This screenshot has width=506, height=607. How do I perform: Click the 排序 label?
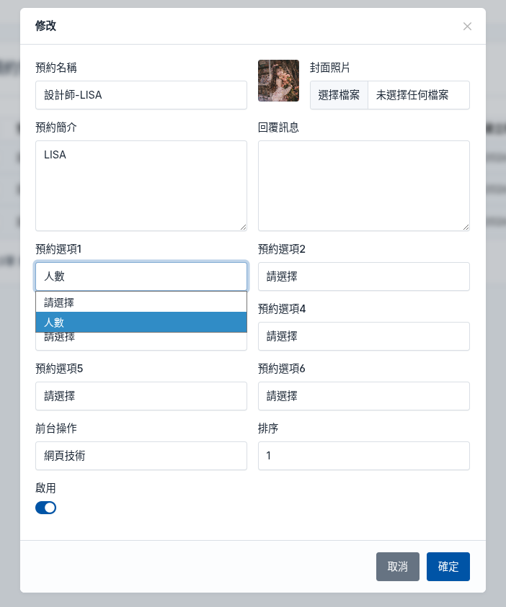[268, 428]
